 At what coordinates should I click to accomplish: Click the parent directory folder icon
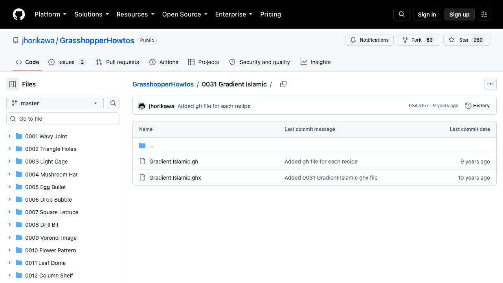(x=142, y=145)
